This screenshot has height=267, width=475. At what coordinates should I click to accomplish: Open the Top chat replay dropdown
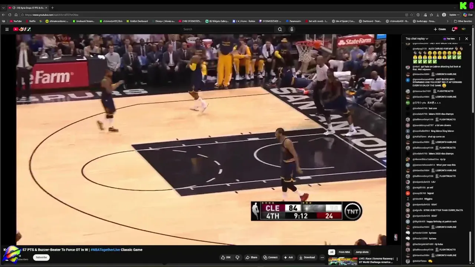(x=417, y=39)
